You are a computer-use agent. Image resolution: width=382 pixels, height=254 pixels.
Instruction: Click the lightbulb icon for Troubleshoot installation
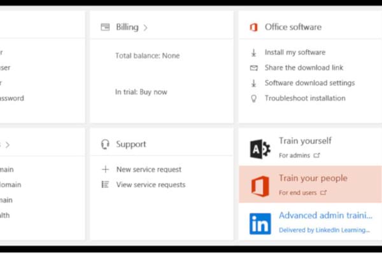click(253, 98)
